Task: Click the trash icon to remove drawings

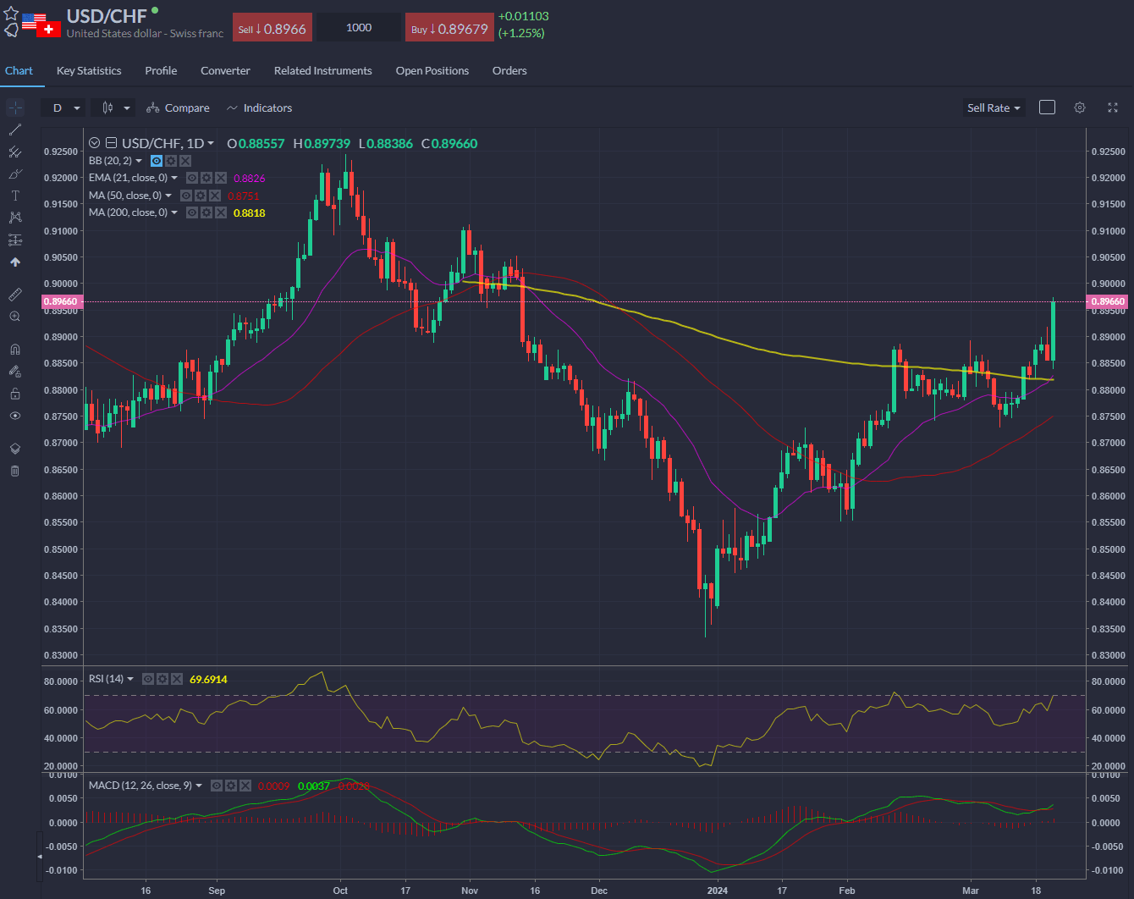Action: click(15, 471)
